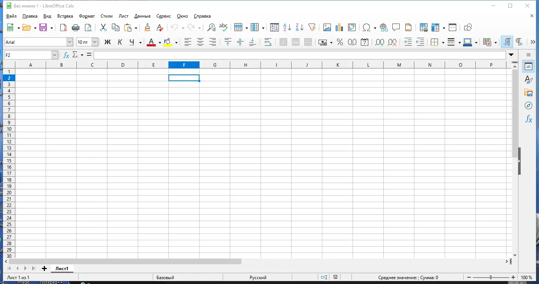The width and height of the screenshot is (539, 284).
Task: Open the paste options dropdown arrow
Action: coord(136,28)
